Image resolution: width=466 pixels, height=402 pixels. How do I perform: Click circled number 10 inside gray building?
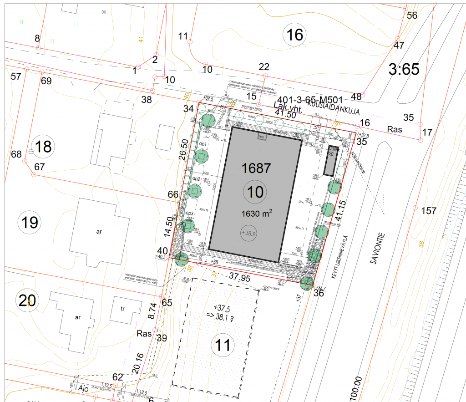(255, 192)
